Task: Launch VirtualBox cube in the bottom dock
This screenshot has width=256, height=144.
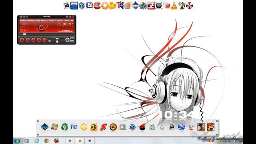Action: (132, 127)
